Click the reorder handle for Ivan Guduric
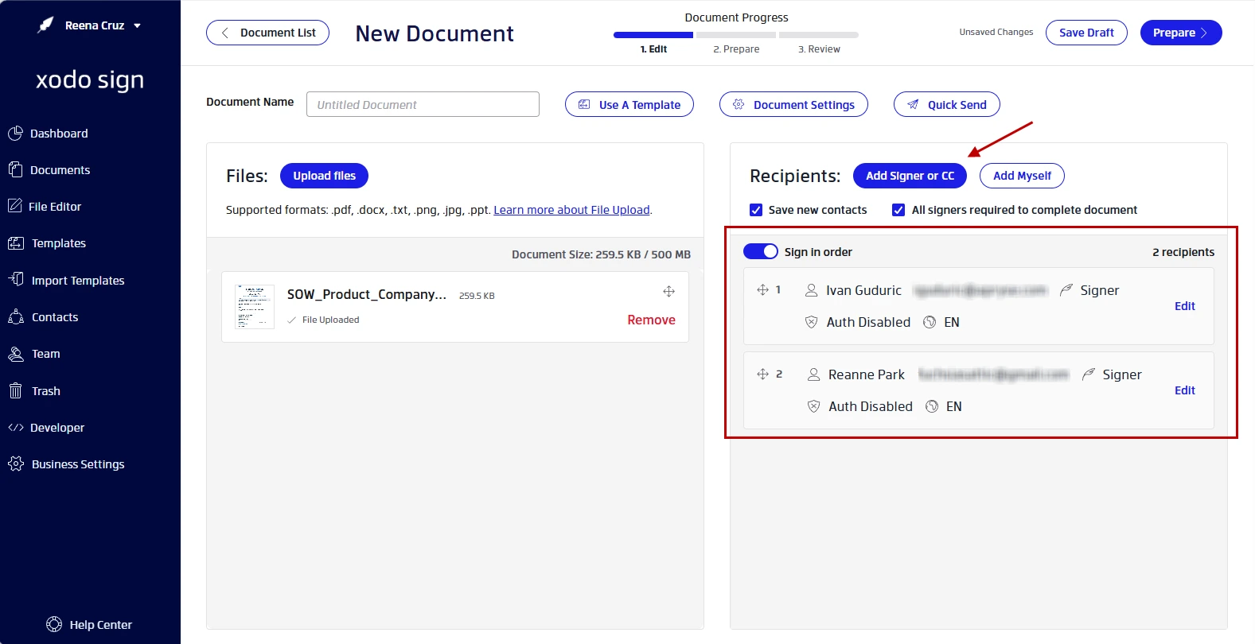The image size is (1255, 644). tap(762, 289)
